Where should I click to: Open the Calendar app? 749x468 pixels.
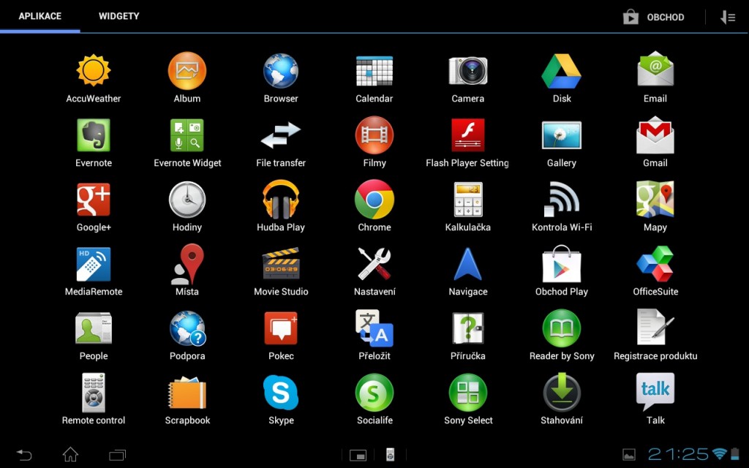[x=374, y=71]
